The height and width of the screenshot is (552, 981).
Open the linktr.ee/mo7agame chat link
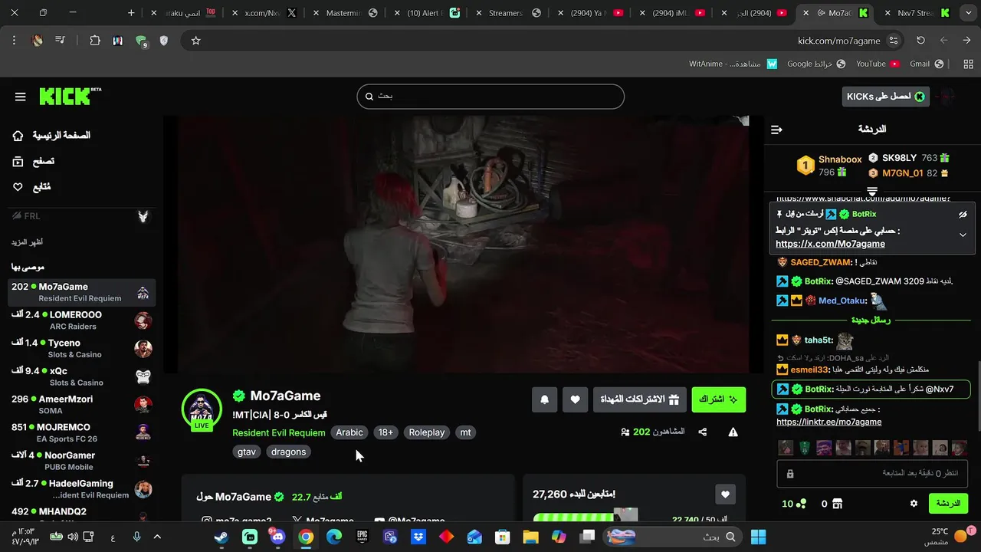[x=828, y=422]
